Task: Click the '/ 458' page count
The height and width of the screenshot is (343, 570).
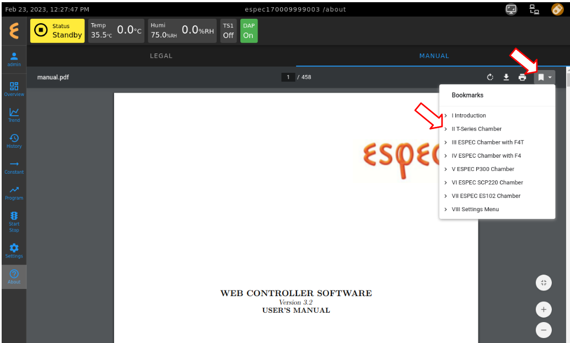Action: (304, 77)
